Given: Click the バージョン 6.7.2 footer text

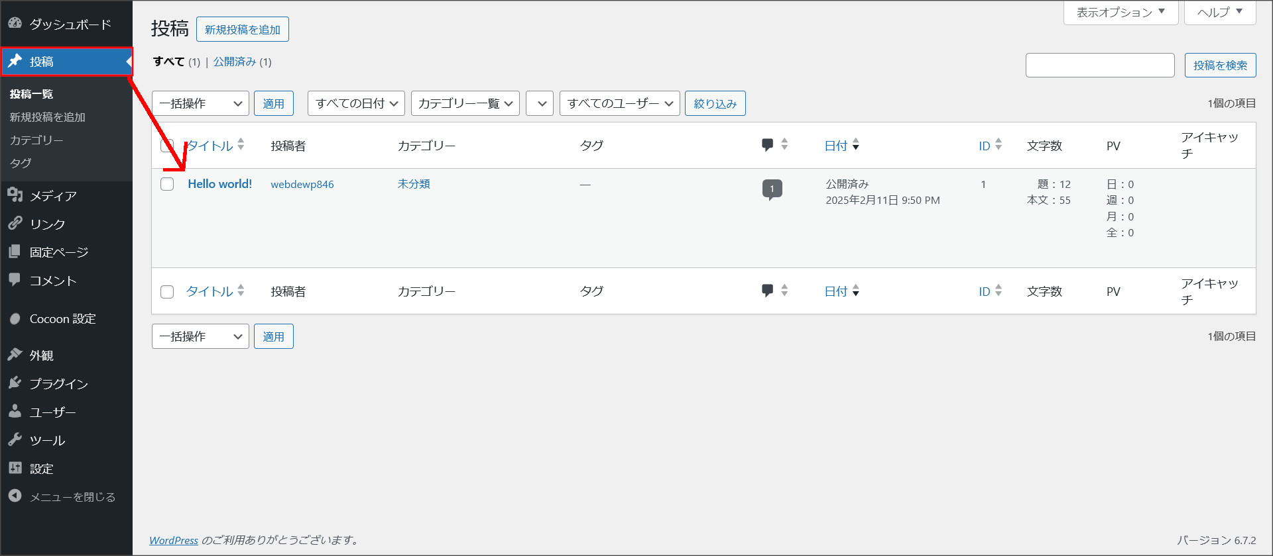Looking at the screenshot, I should [1217, 540].
